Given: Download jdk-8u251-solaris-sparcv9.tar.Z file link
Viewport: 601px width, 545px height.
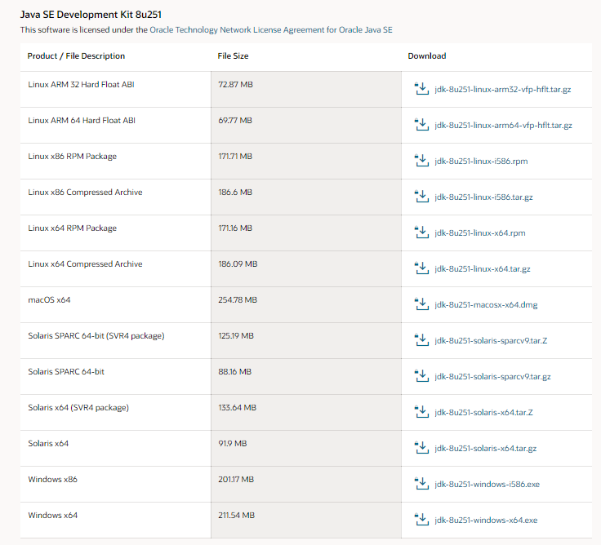Looking at the screenshot, I should tap(491, 341).
